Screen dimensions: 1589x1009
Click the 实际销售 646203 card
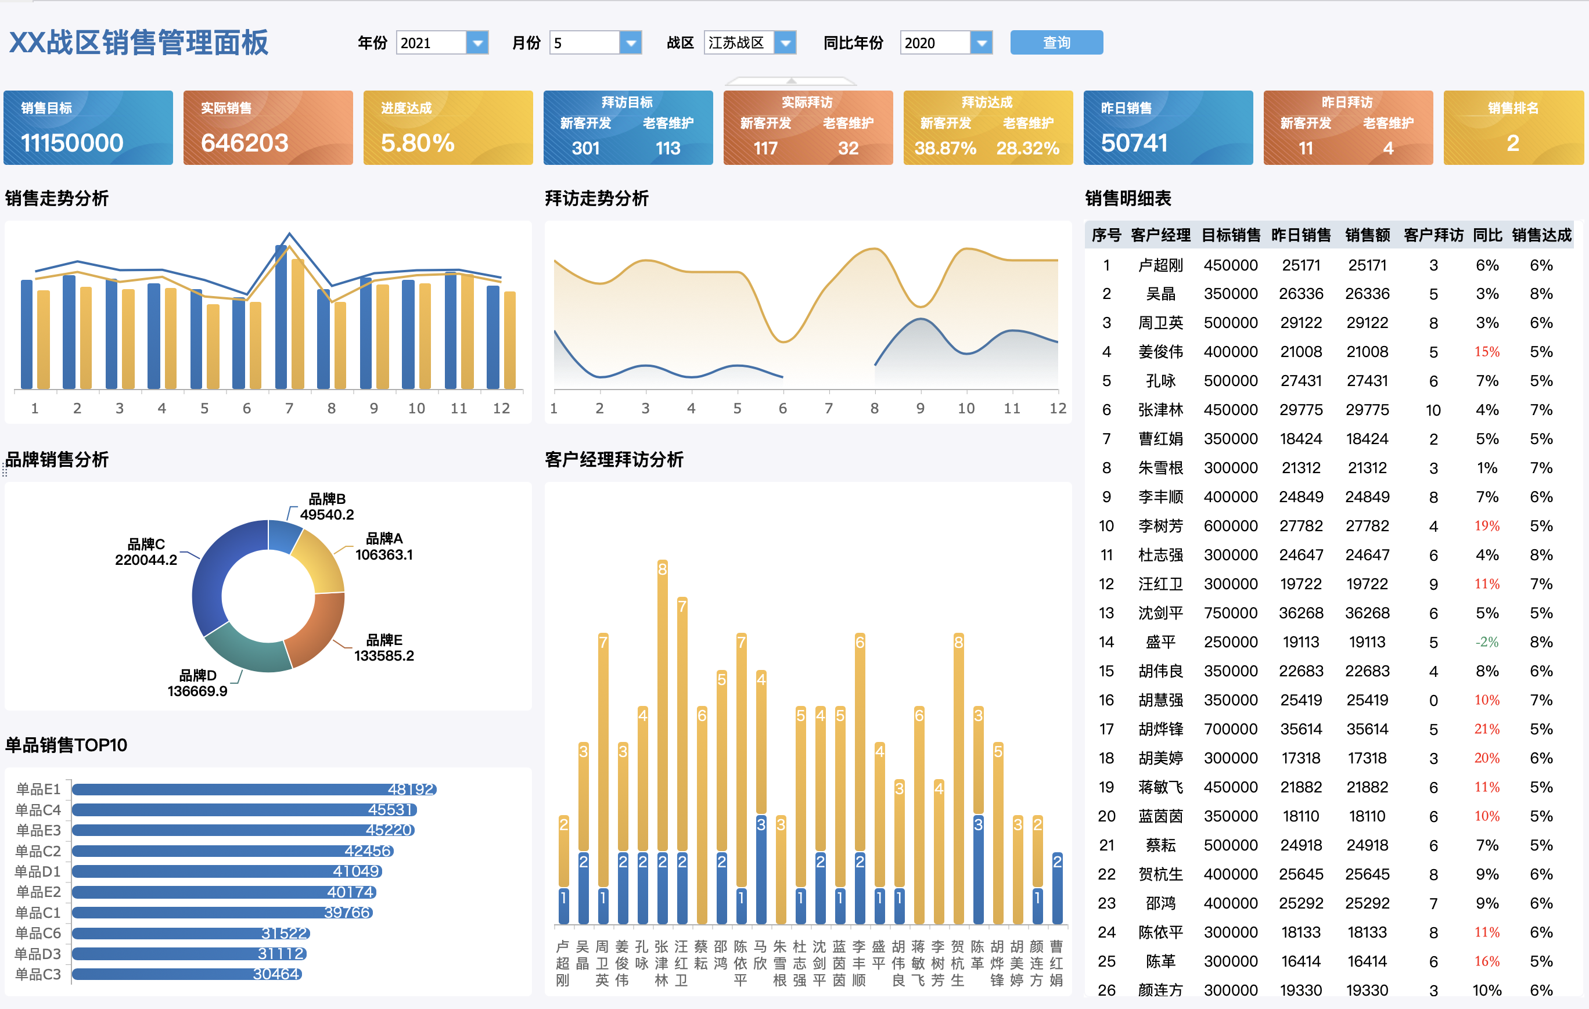click(268, 127)
